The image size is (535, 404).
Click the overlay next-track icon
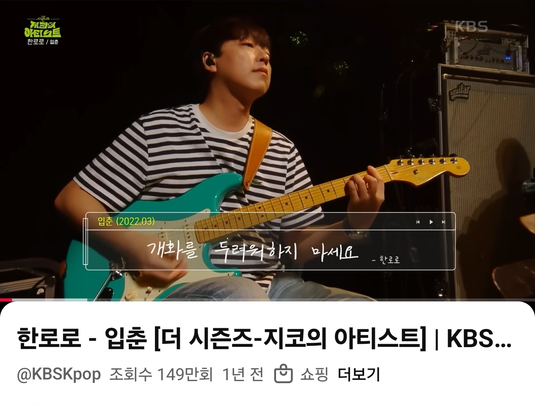point(444,222)
